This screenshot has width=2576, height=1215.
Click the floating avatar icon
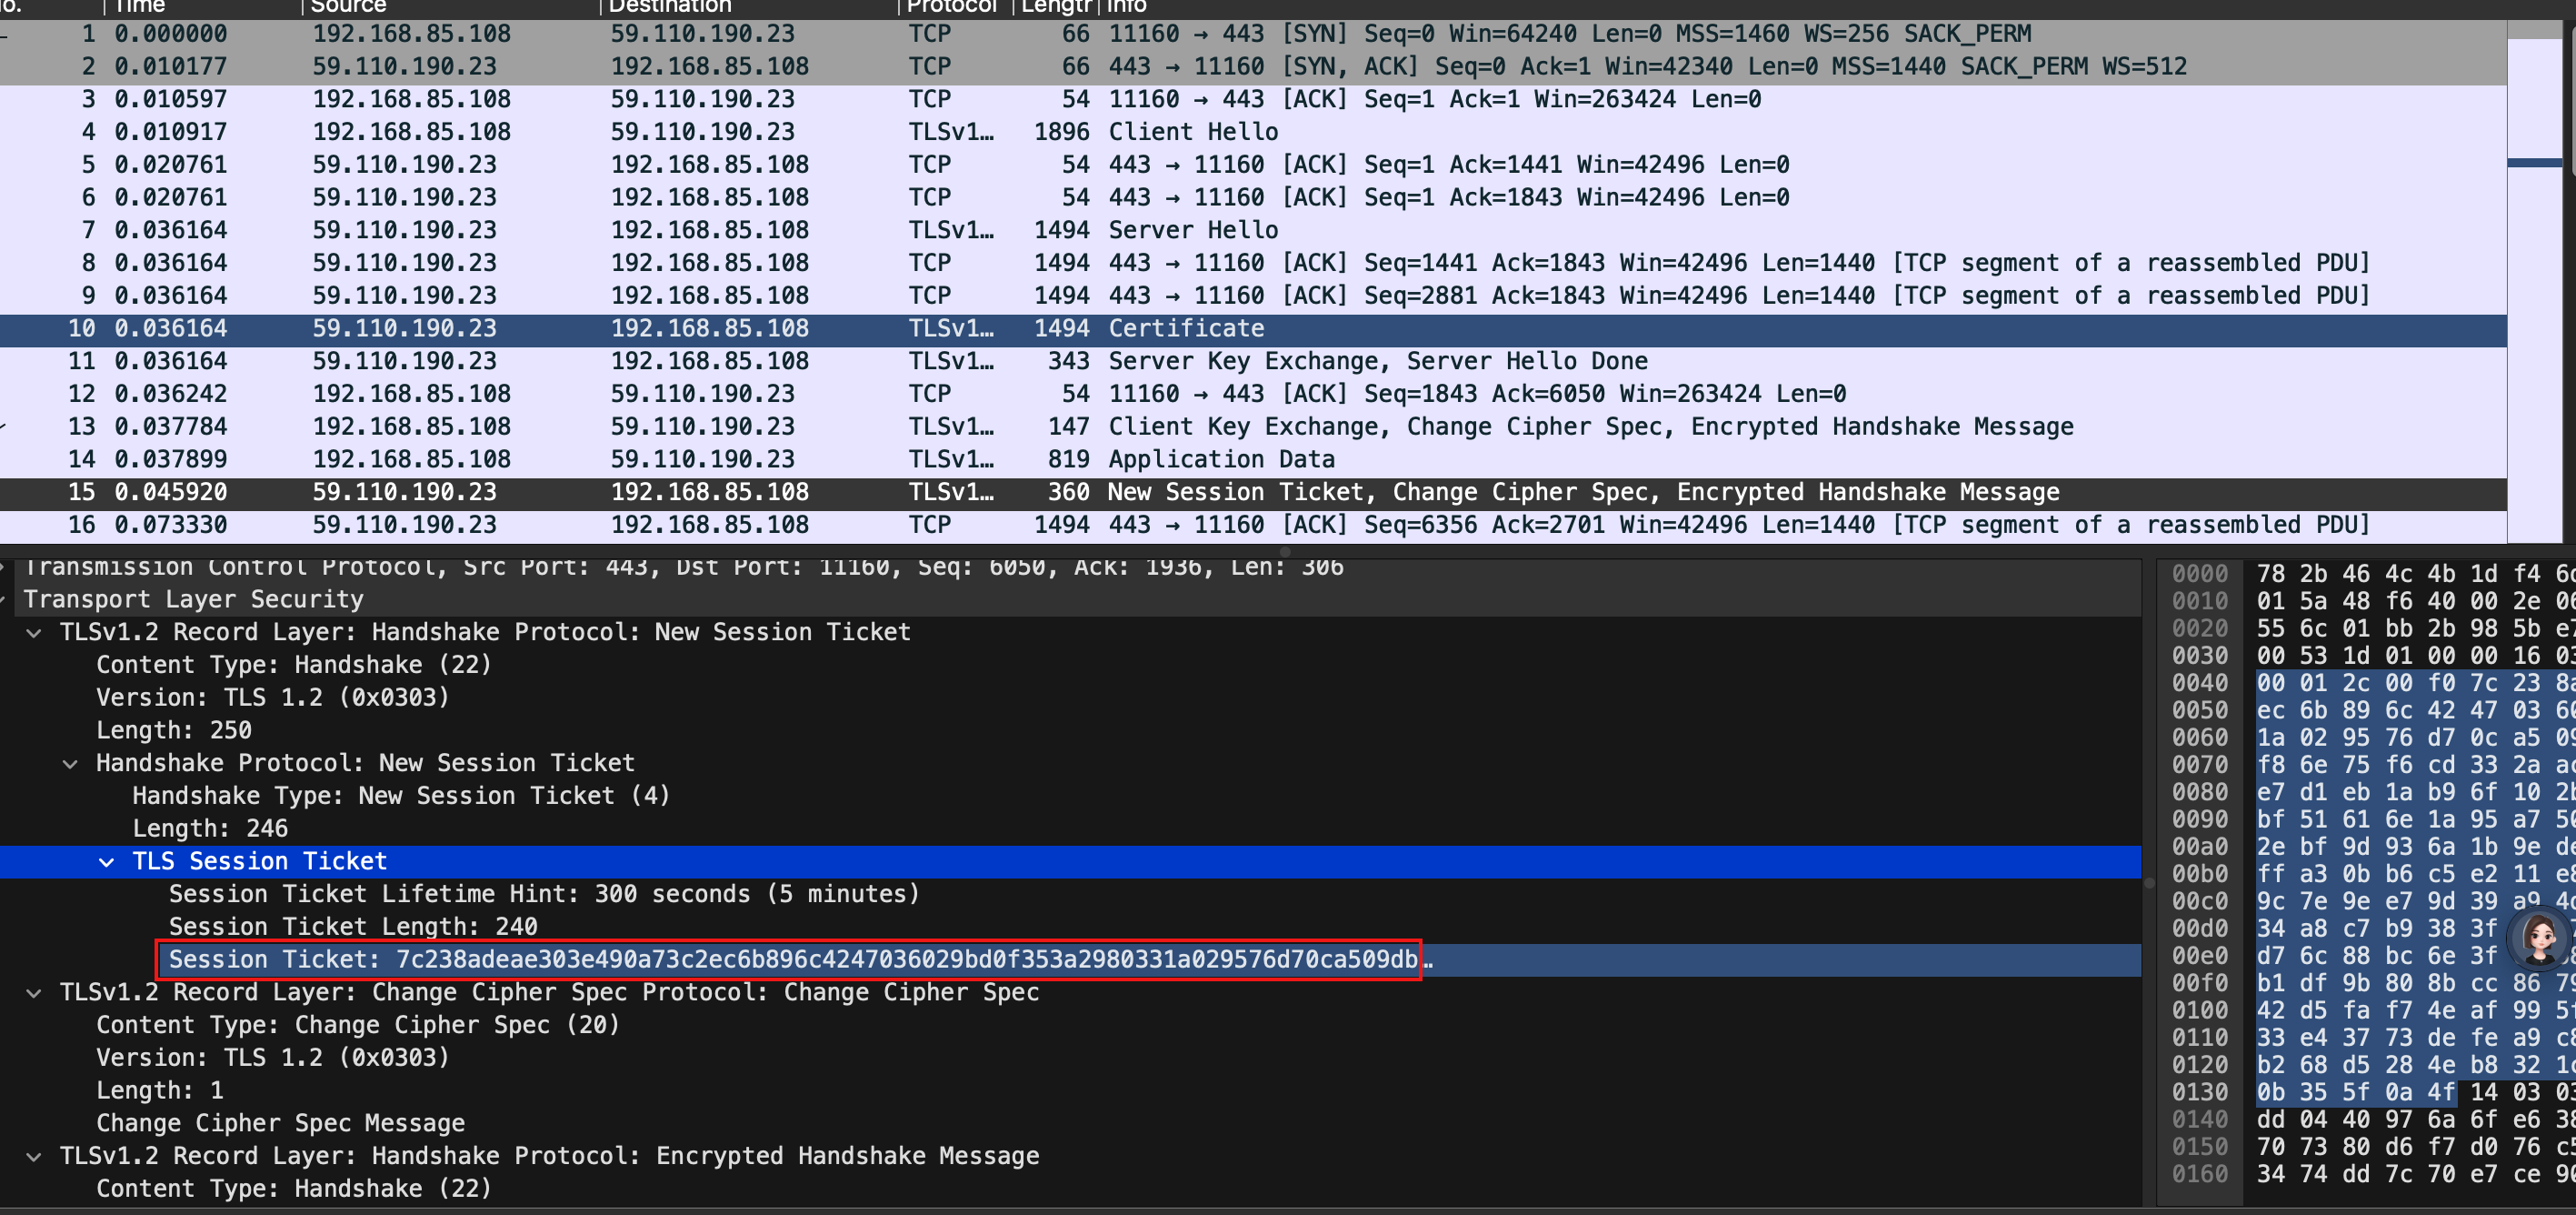(2538, 937)
